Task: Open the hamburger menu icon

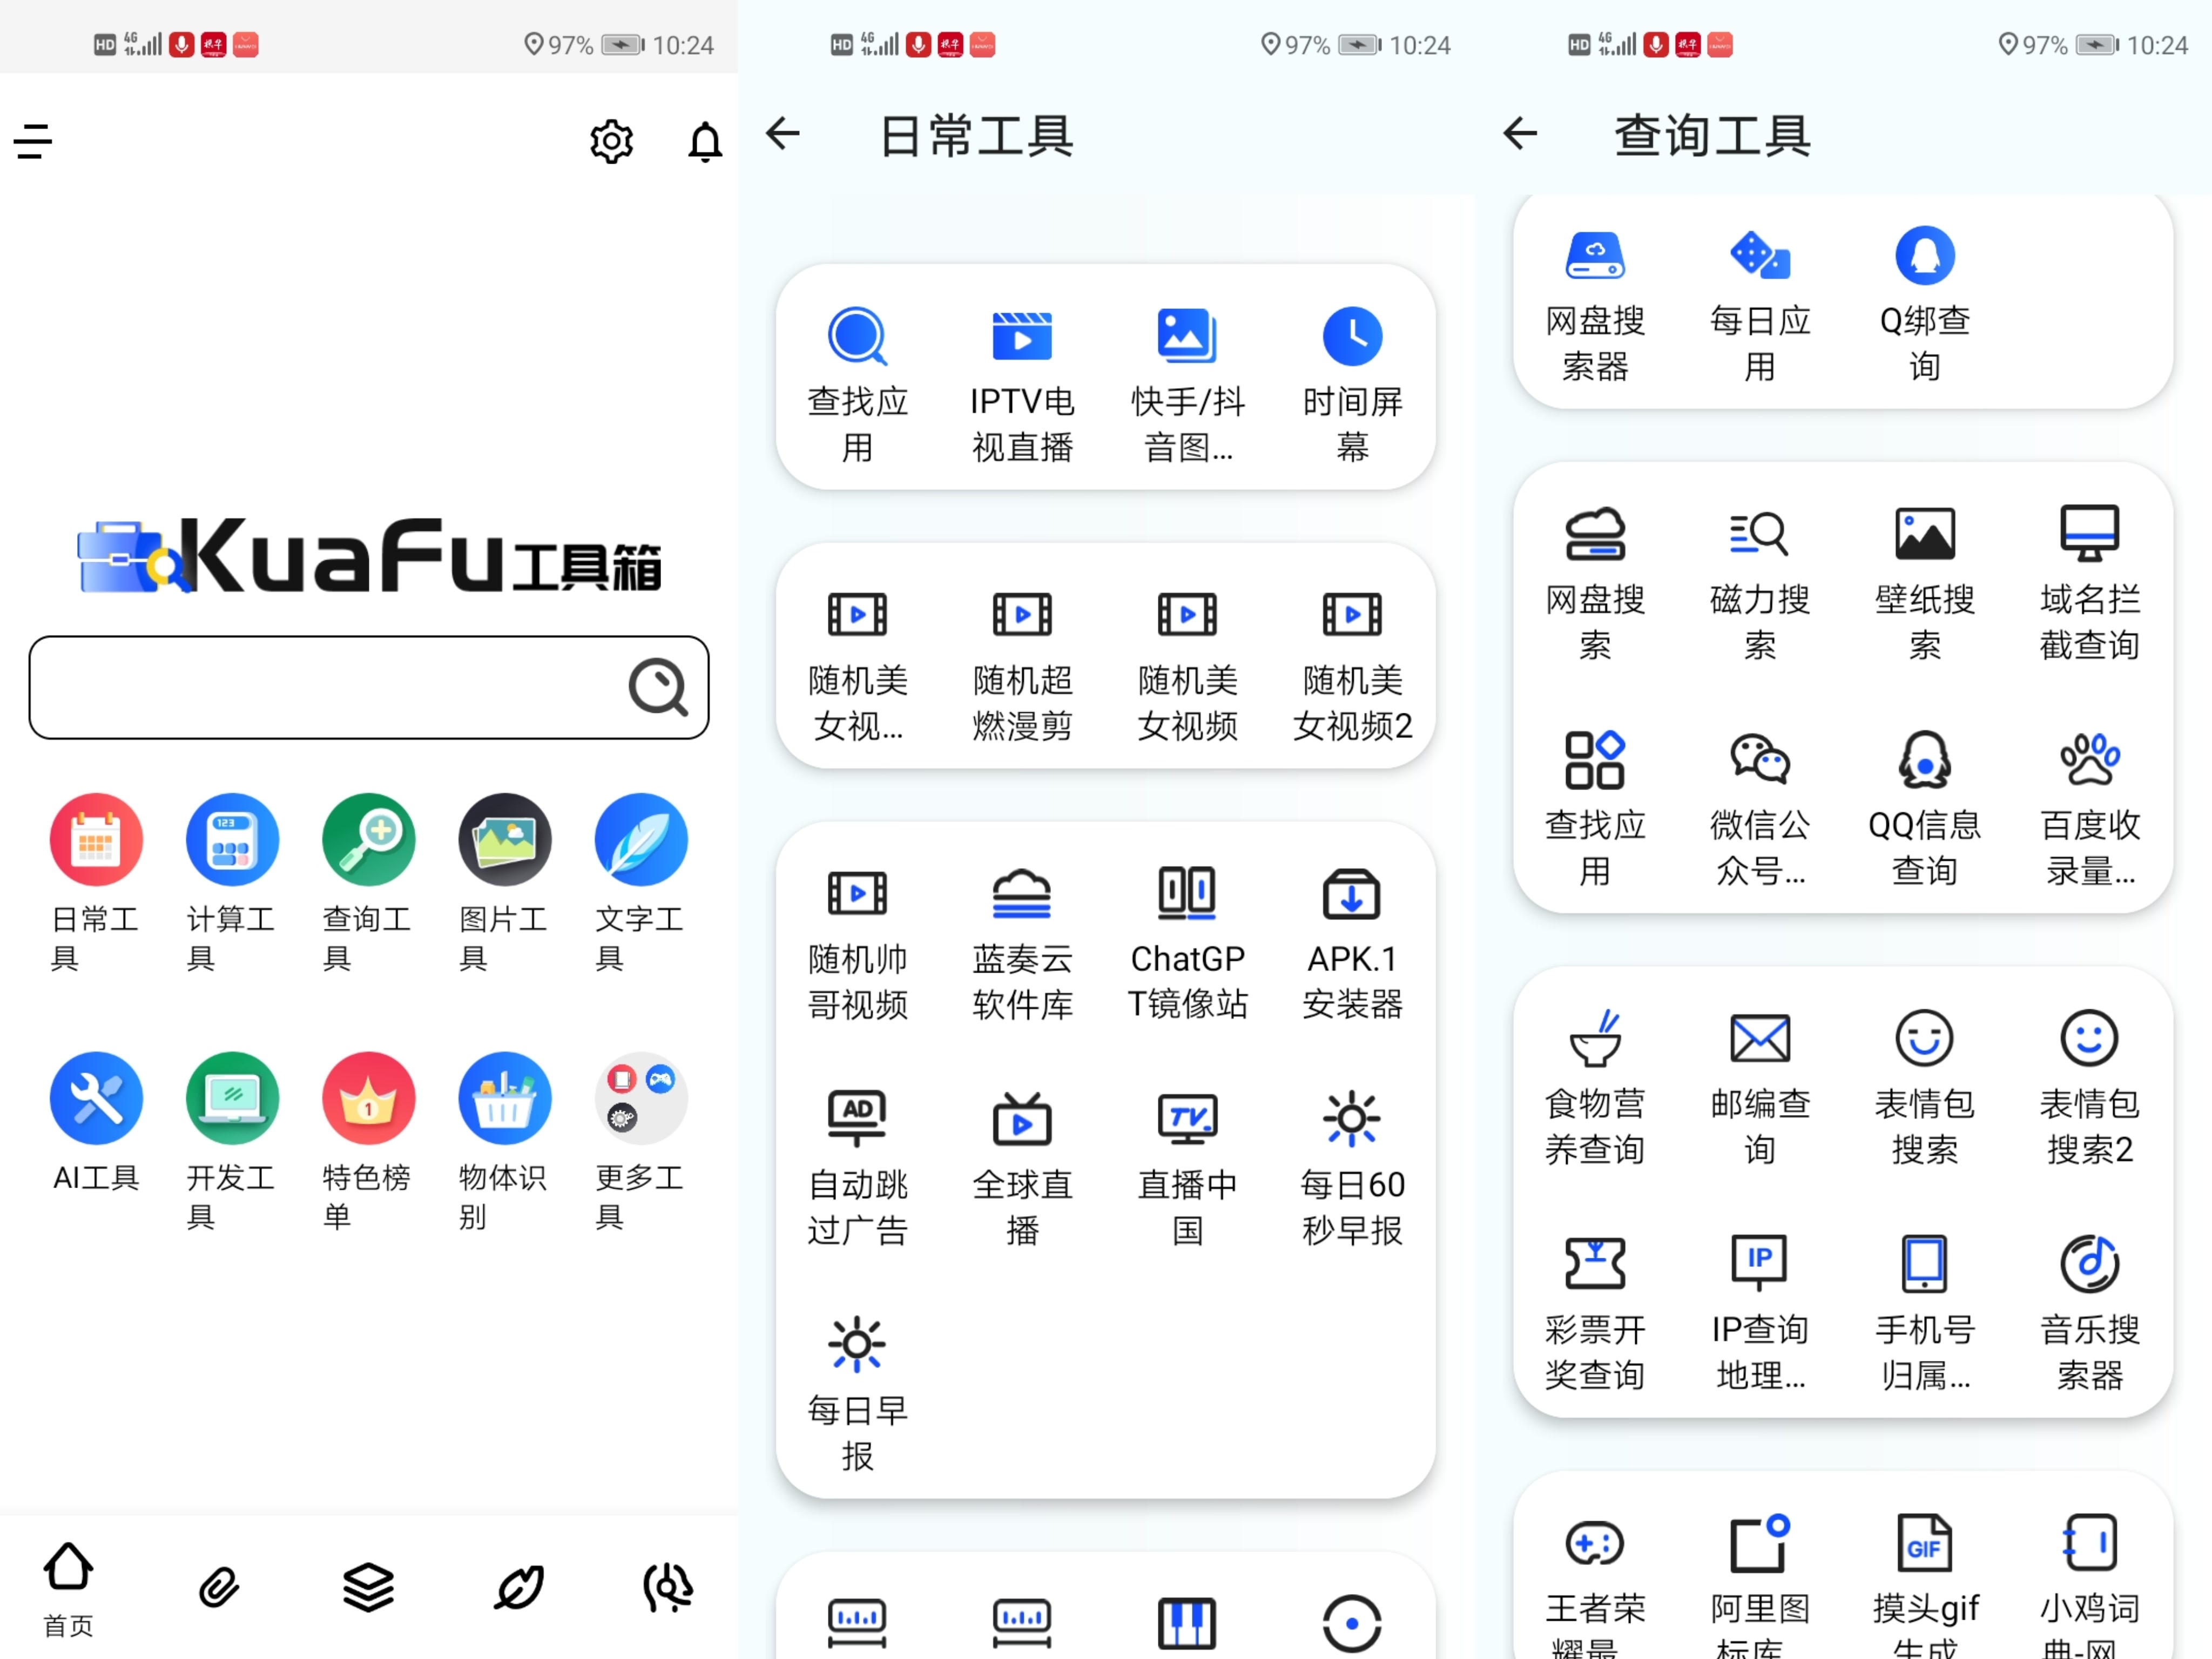Action: [33, 141]
